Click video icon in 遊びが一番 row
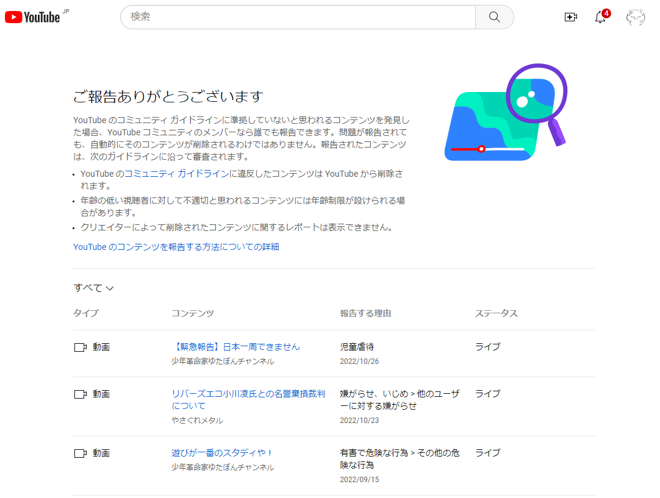 [x=80, y=454]
